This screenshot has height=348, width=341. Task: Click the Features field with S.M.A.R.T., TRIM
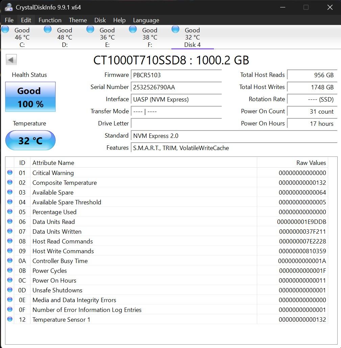tap(234, 148)
